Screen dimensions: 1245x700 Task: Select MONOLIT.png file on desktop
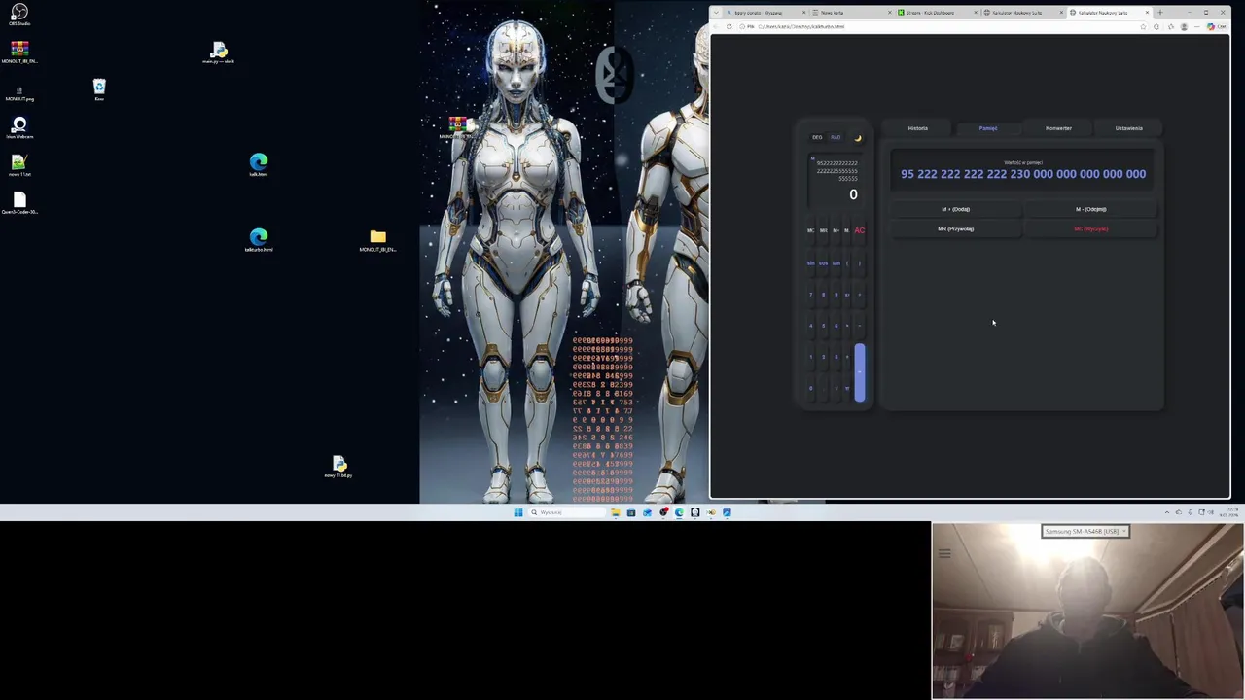[x=19, y=93]
